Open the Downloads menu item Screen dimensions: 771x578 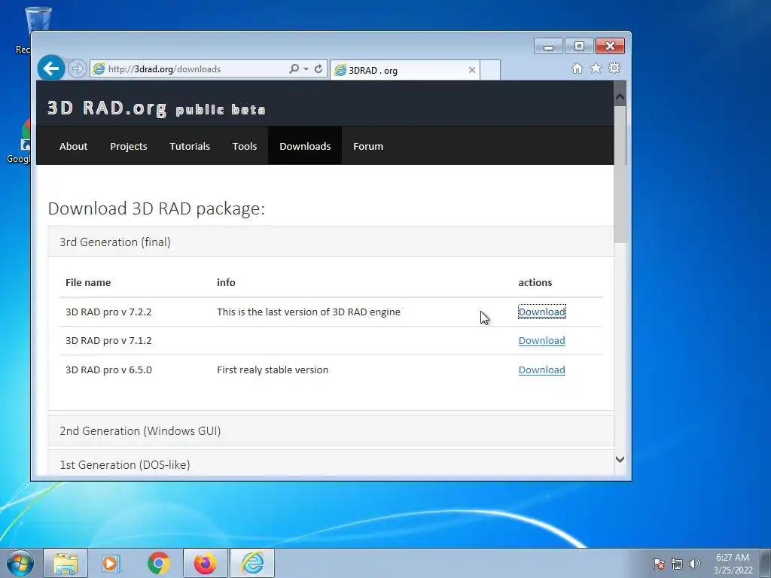tap(305, 146)
